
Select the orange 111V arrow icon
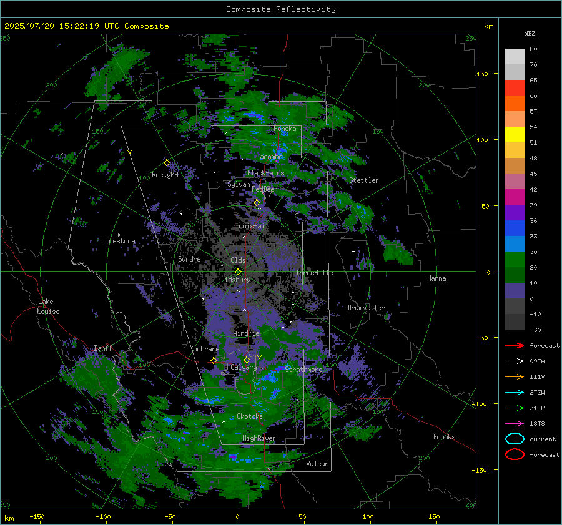[x=515, y=376]
